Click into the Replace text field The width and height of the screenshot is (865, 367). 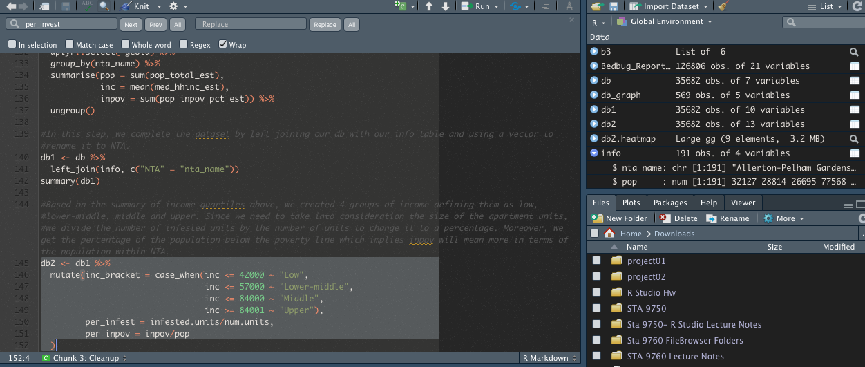point(250,24)
